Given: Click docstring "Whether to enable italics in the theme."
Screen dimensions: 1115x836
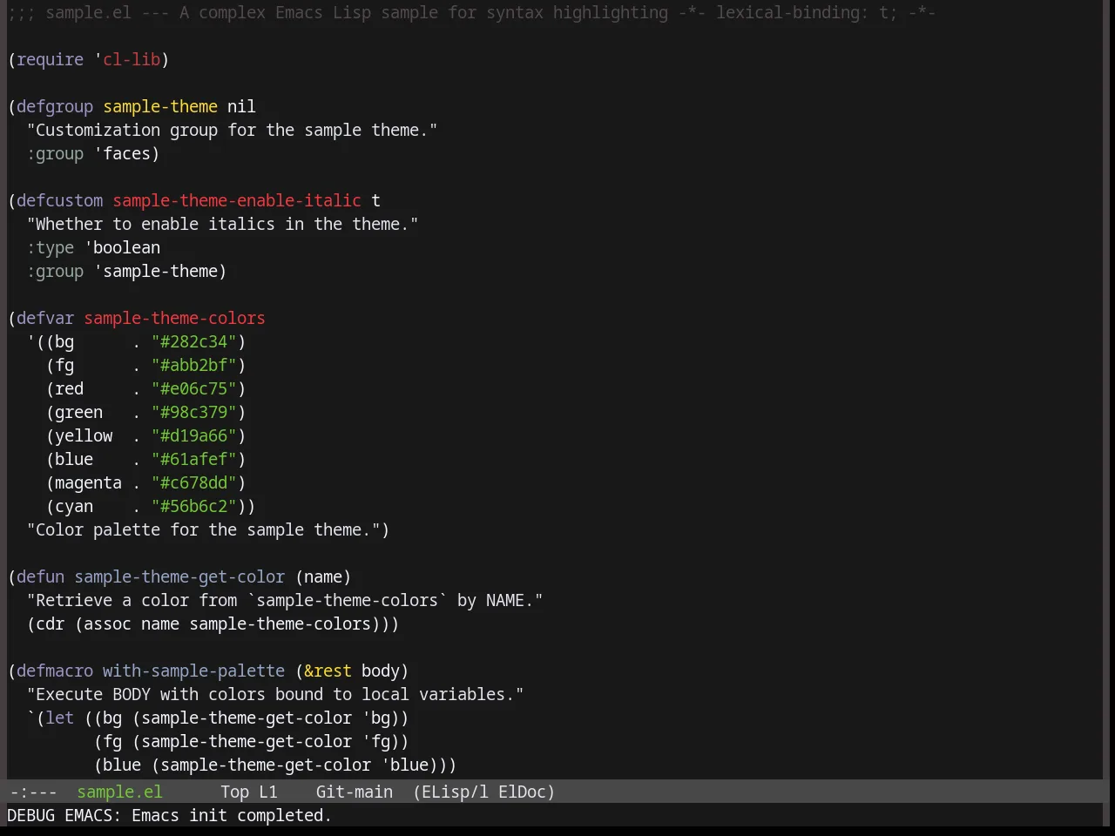Looking at the screenshot, I should [222, 224].
